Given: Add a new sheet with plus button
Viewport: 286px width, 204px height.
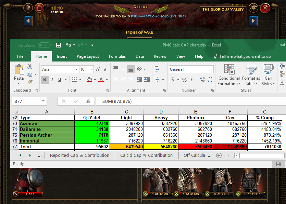Looking at the screenshot, I should point(219,155).
